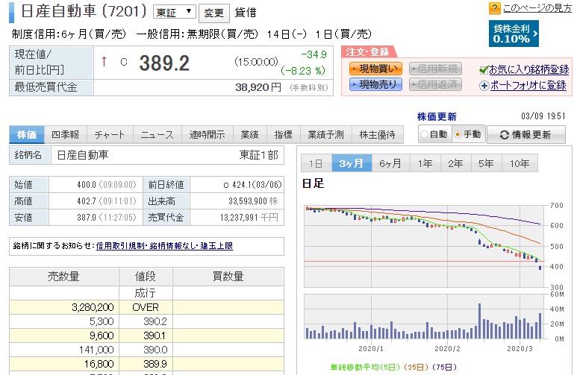Open お気に入り銘柄登録 link

529,69
